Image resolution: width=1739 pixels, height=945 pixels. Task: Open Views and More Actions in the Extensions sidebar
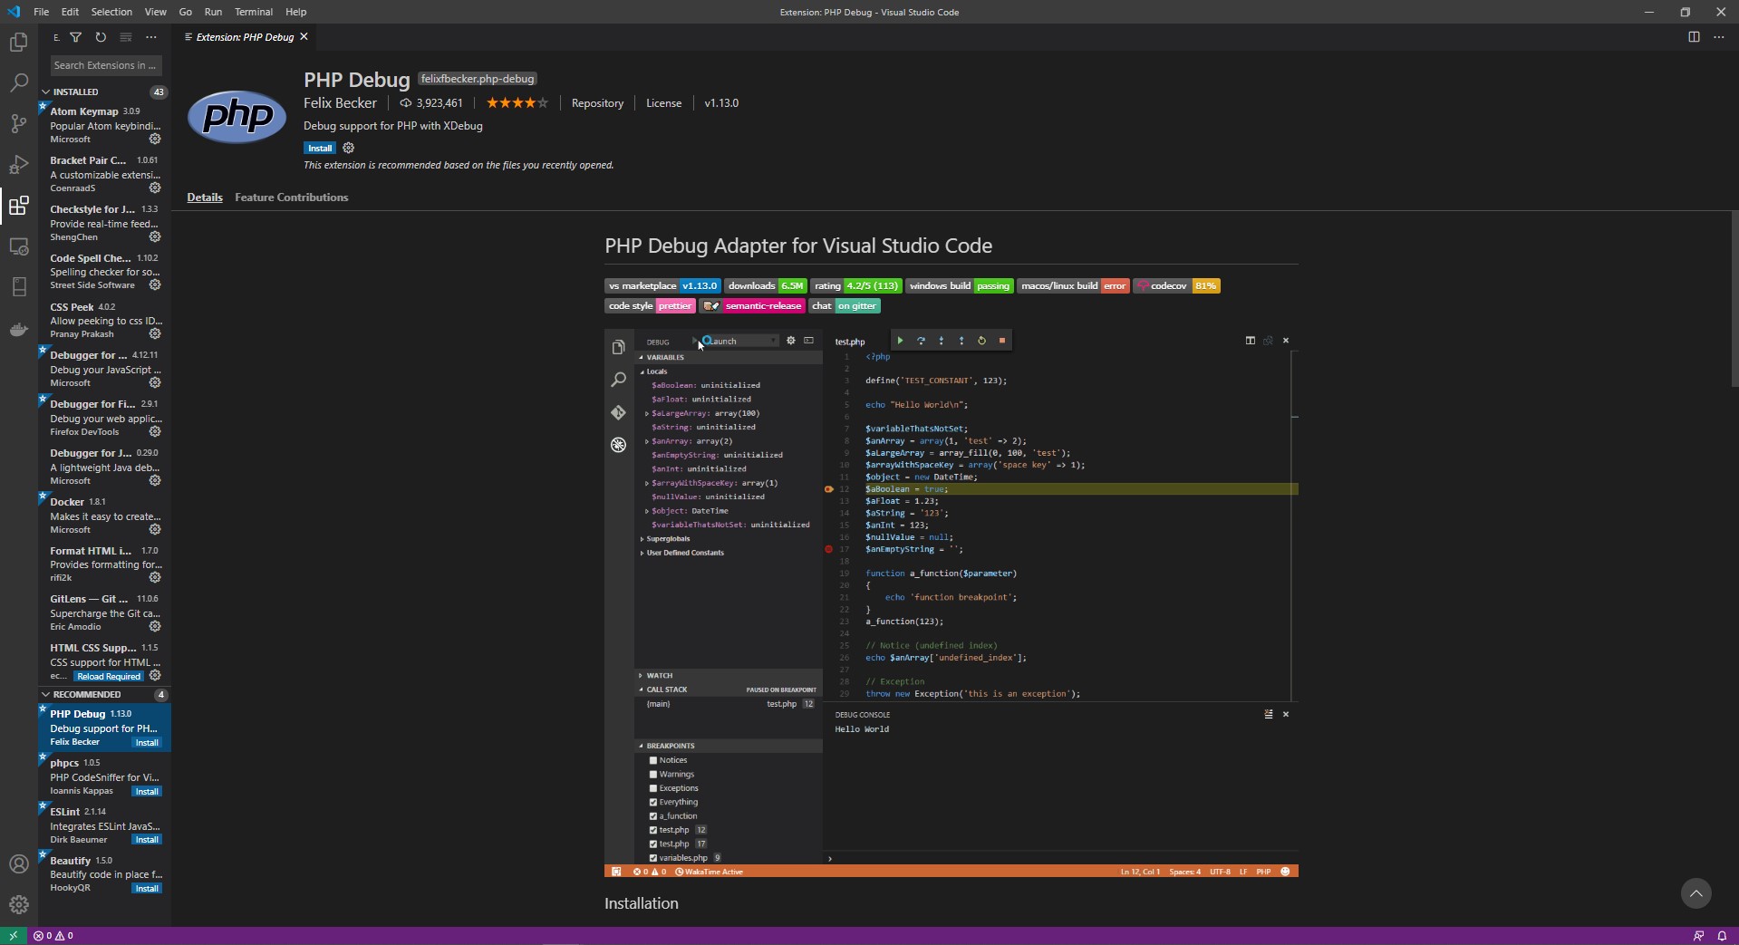(151, 37)
